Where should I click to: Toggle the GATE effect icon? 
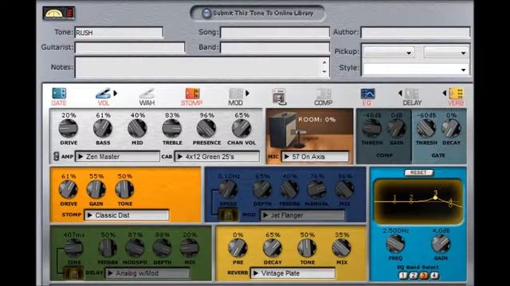tap(59, 94)
